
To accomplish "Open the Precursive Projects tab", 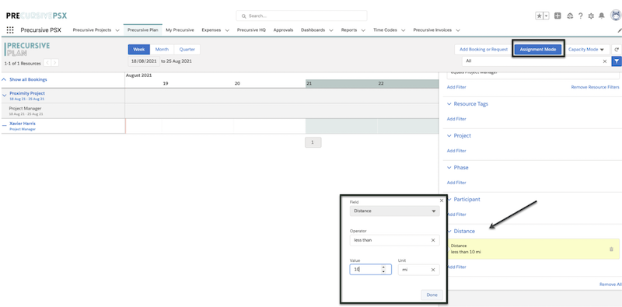I will pos(92,30).
